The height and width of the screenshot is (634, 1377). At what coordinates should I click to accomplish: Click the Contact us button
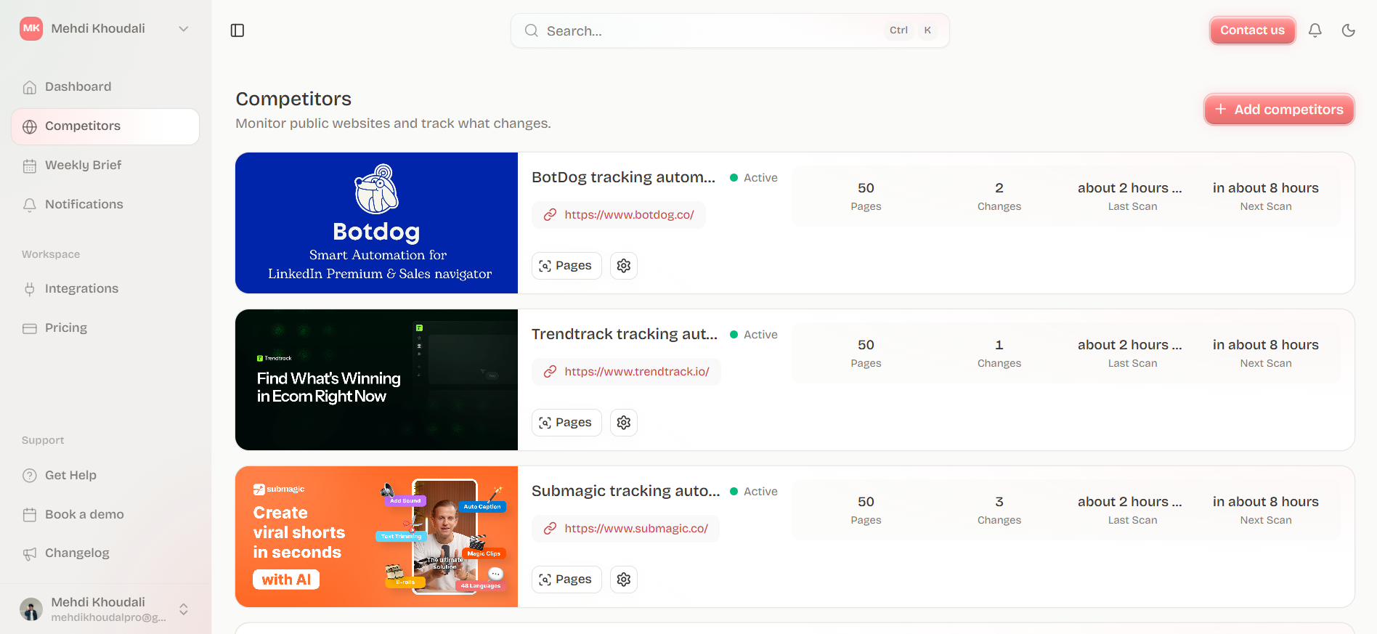[x=1252, y=31]
